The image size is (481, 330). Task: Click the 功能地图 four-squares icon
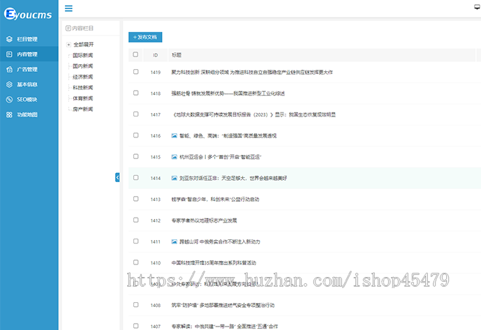point(9,114)
